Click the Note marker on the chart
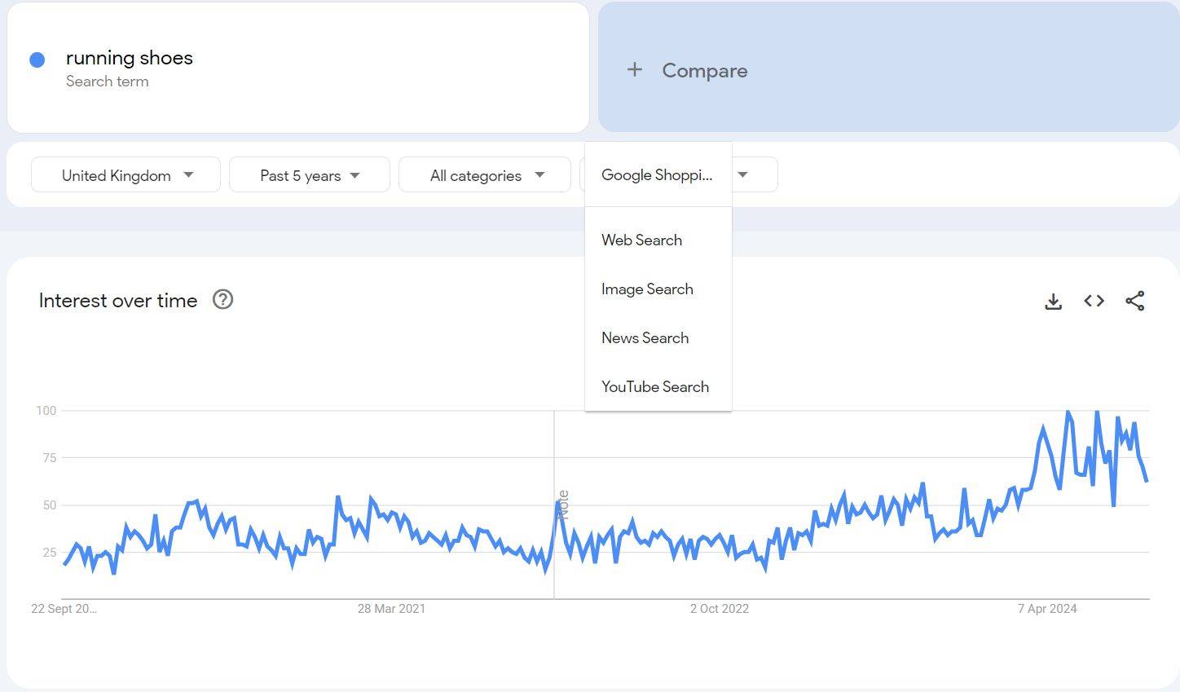1180x692 pixels. click(563, 505)
